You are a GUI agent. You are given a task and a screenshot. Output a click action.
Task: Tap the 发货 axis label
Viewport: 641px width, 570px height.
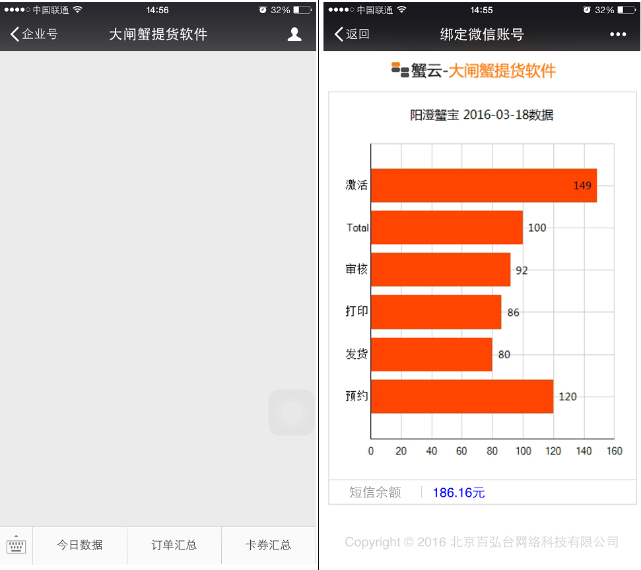pyautogui.click(x=356, y=354)
